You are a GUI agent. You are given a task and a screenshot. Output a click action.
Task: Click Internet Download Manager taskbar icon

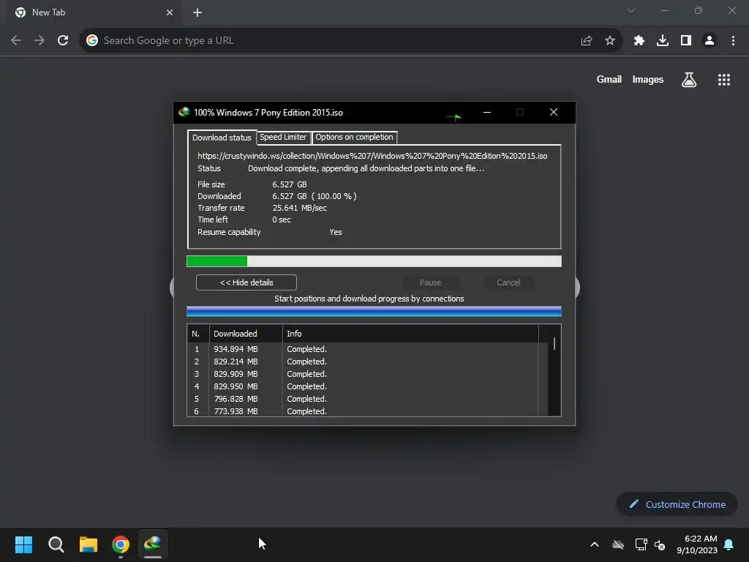153,544
